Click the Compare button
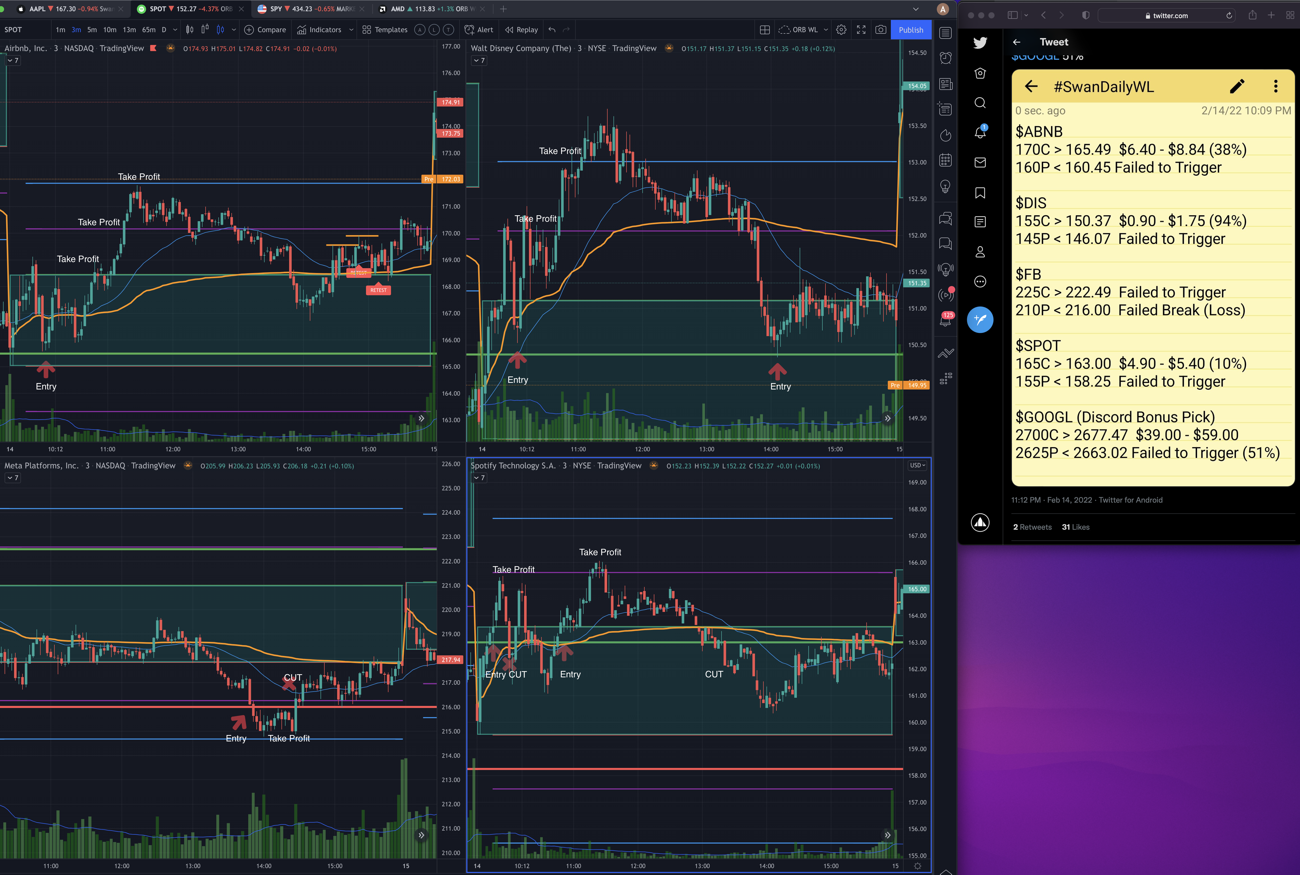 coord(265,30)
